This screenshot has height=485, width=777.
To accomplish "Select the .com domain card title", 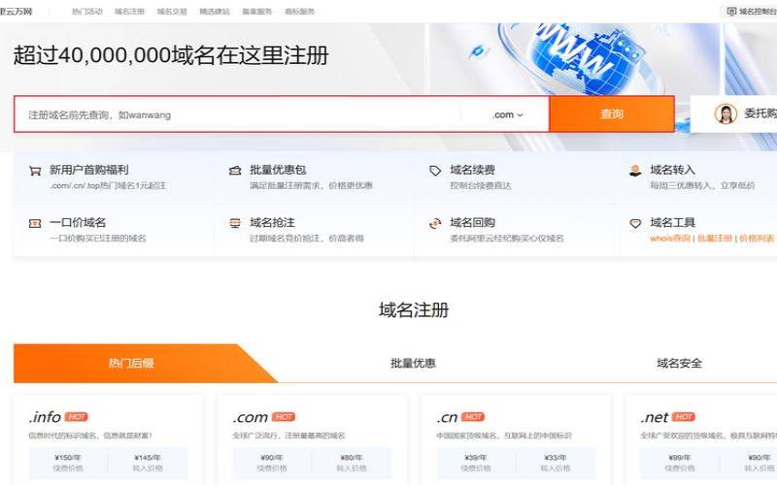I will pyautogui.click(x=251, y=417).
